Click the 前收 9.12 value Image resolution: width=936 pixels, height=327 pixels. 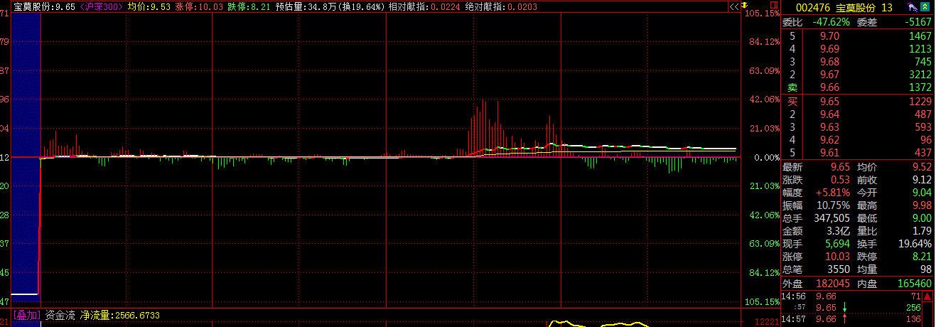point(922,179)
